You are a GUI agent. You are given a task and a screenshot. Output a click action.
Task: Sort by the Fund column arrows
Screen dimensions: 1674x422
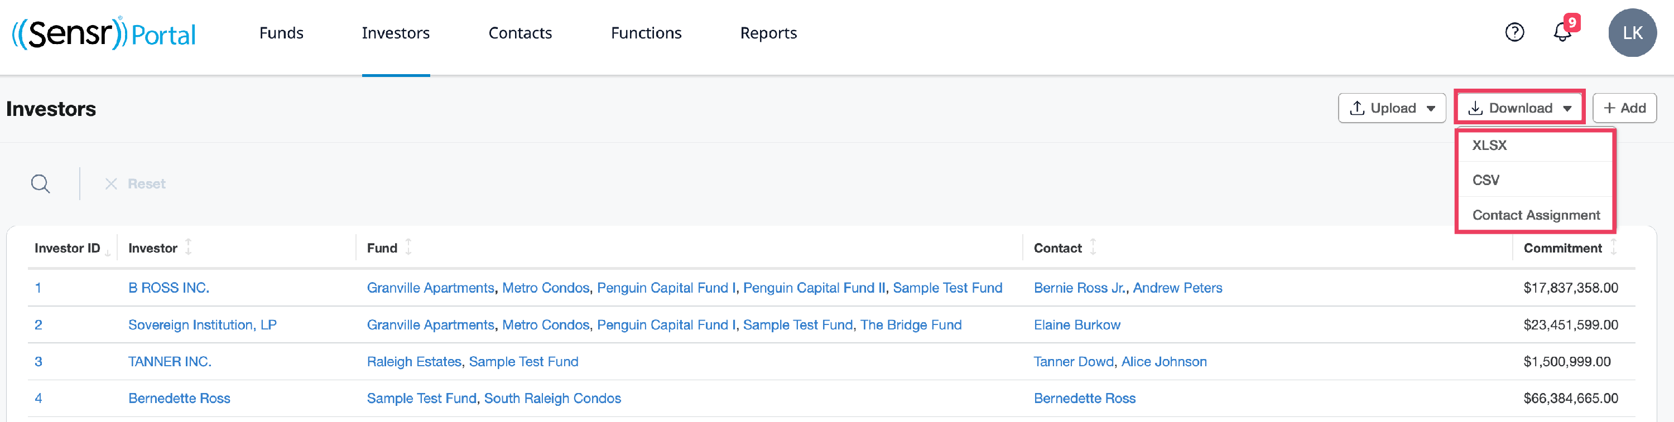tap(409, 248)
